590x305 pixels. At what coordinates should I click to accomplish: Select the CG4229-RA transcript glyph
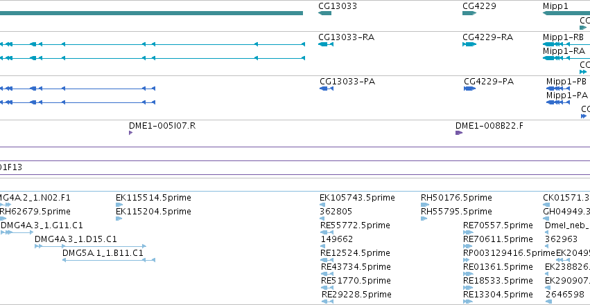[x=469, y=44]
